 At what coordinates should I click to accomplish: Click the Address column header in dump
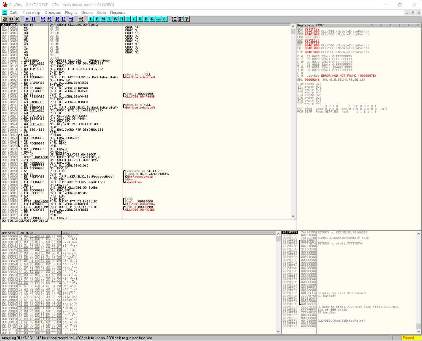9,233
